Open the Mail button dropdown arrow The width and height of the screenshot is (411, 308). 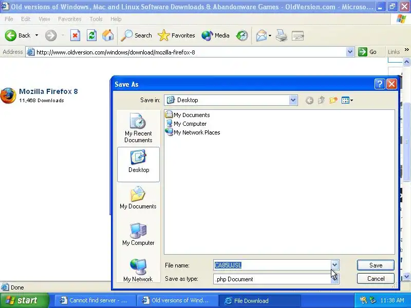coord(270,35)
